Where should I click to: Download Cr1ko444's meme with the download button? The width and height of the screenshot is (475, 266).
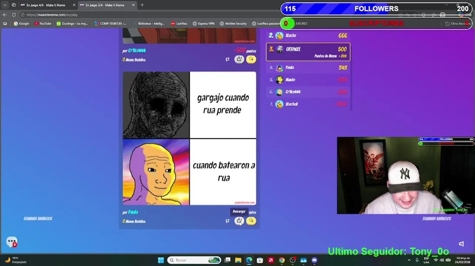[x=239, y=59]
